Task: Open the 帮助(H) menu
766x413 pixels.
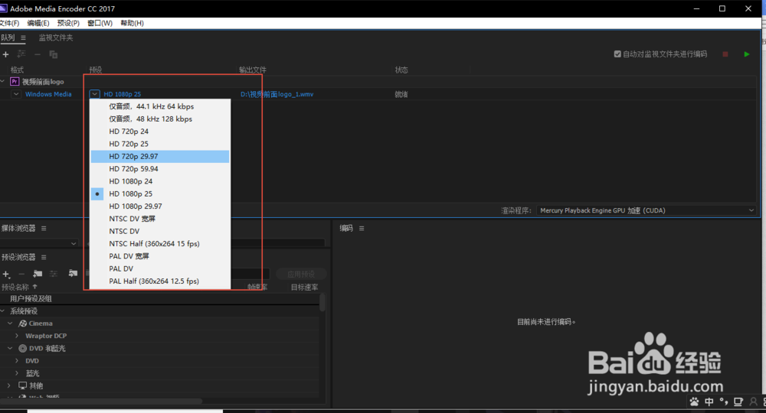Action: [x=132, y=23]
